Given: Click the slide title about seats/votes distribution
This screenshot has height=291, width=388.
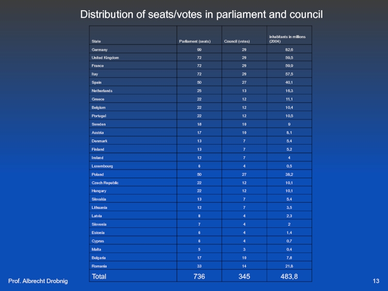Looking at the screenshot, I should tap(201, 15).
